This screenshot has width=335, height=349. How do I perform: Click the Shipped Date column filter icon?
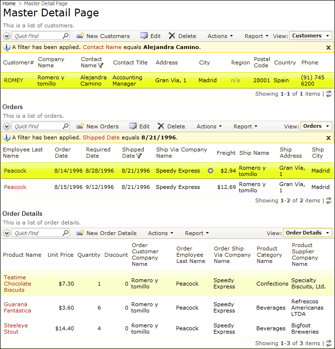(x=139, y=156)
